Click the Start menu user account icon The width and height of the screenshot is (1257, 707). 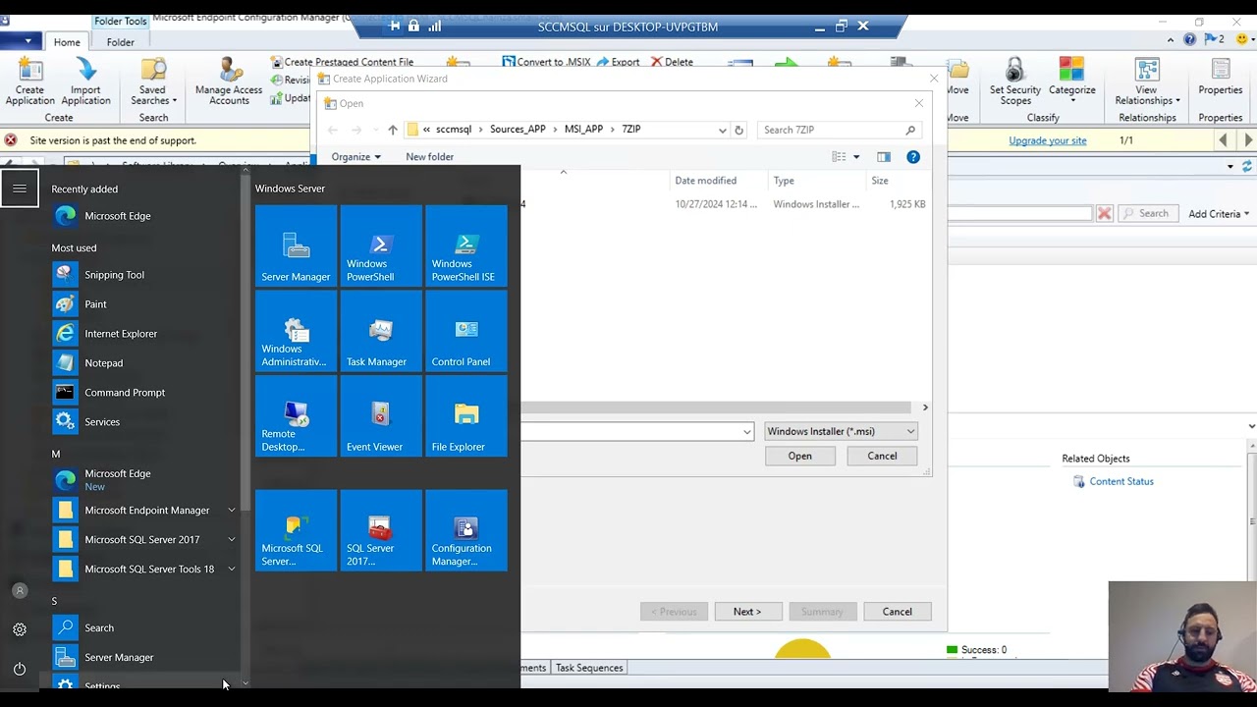coord(20,590)
